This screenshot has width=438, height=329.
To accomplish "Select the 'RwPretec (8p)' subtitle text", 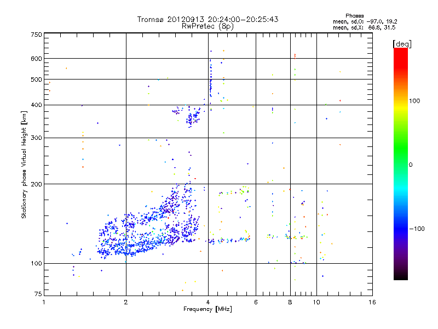I will tap(208, 26).
